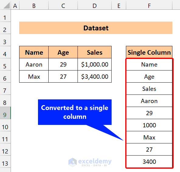The image size is (180, 172).
Task: Click cell containing Max in column B
Action: pyautogui.click(x=34, y=77)
